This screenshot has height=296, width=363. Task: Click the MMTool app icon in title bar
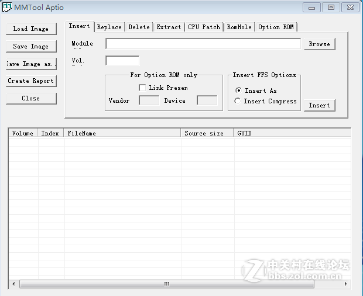(x=6, y=7)
